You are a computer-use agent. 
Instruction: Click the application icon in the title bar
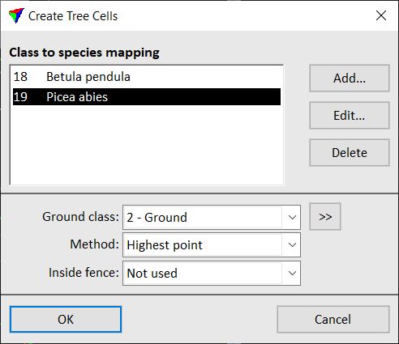[16, 15]
